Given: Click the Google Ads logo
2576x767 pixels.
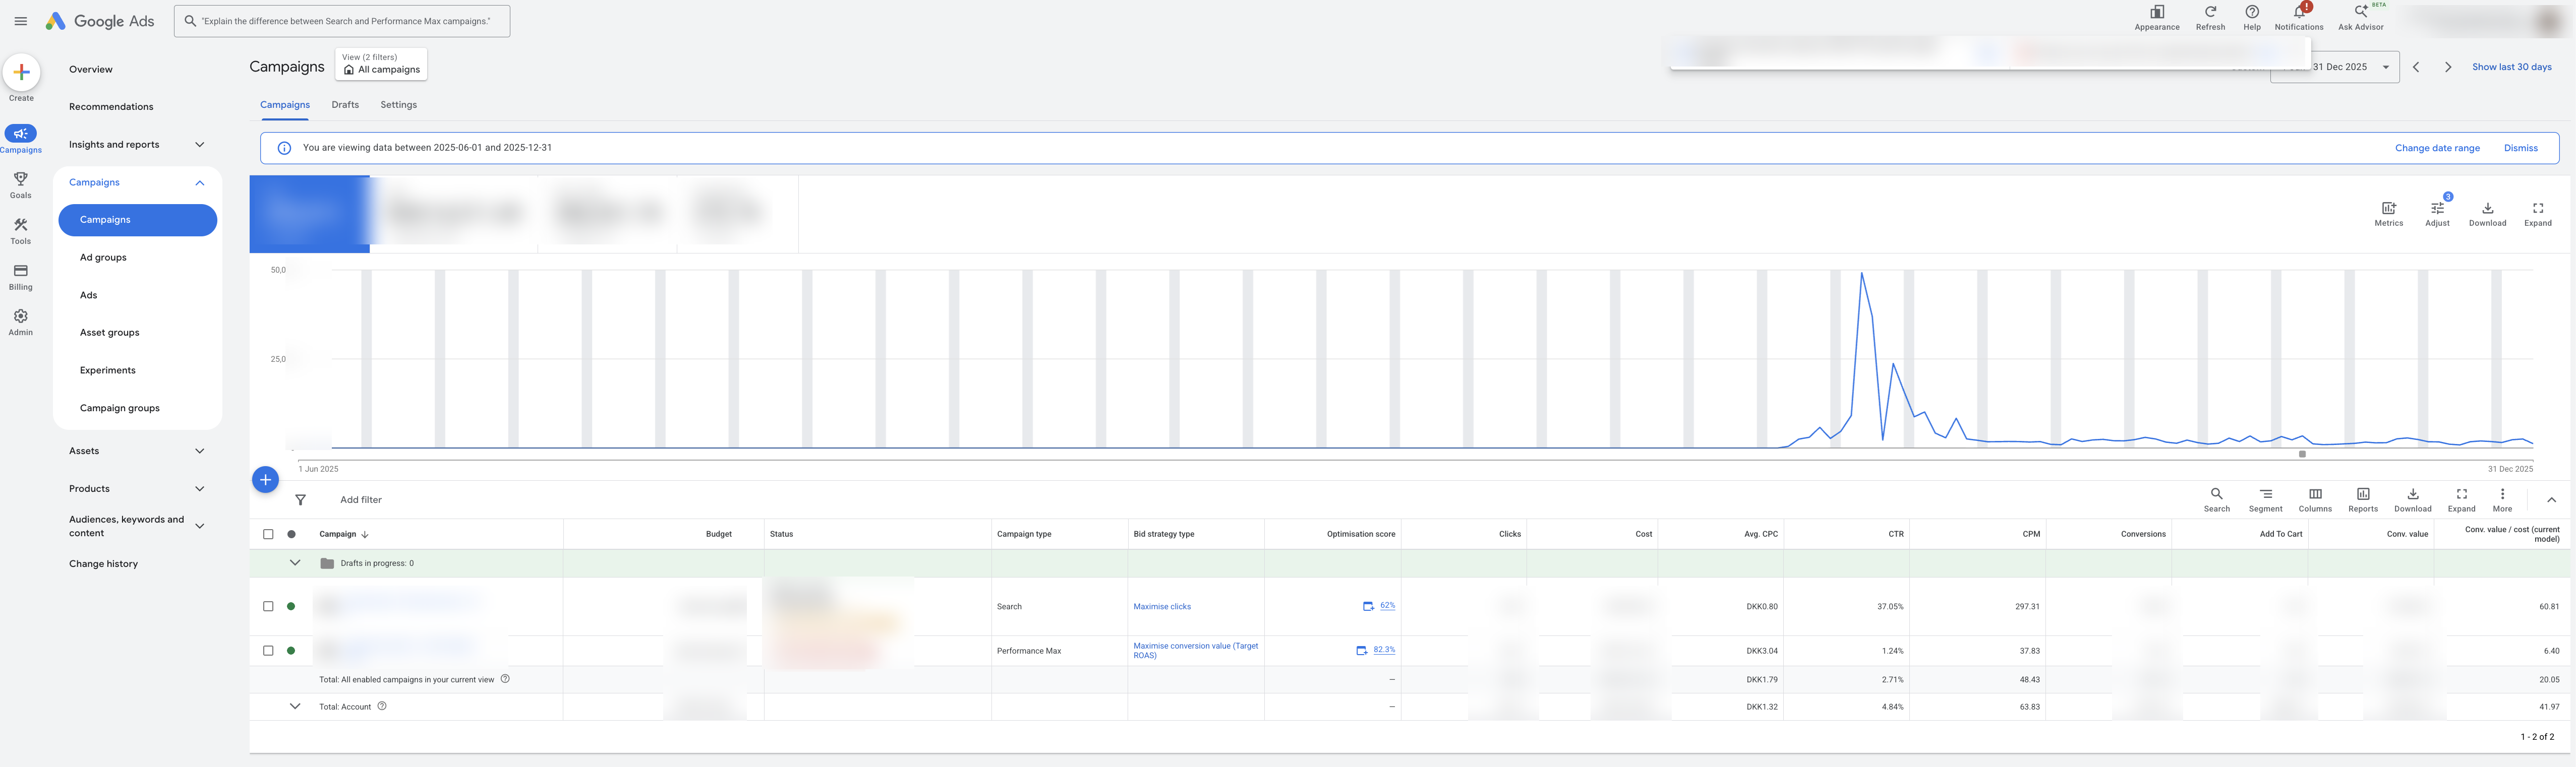Looking at the screenshot, I should (x=100, y=21).
